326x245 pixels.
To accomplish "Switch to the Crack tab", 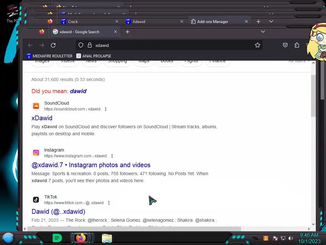I will click(89, 21).
